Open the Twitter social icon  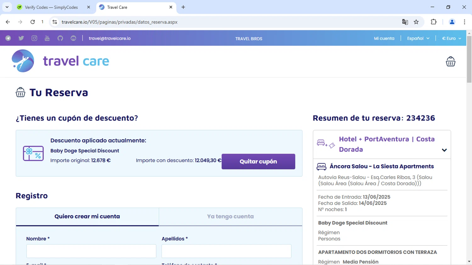(x=21, y=38)
